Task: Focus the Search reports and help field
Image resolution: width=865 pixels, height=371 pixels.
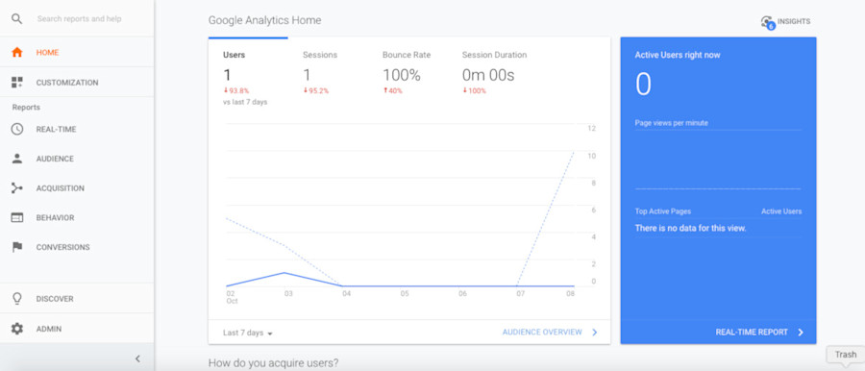Action: pyautogui.click(x=80, y=19)
